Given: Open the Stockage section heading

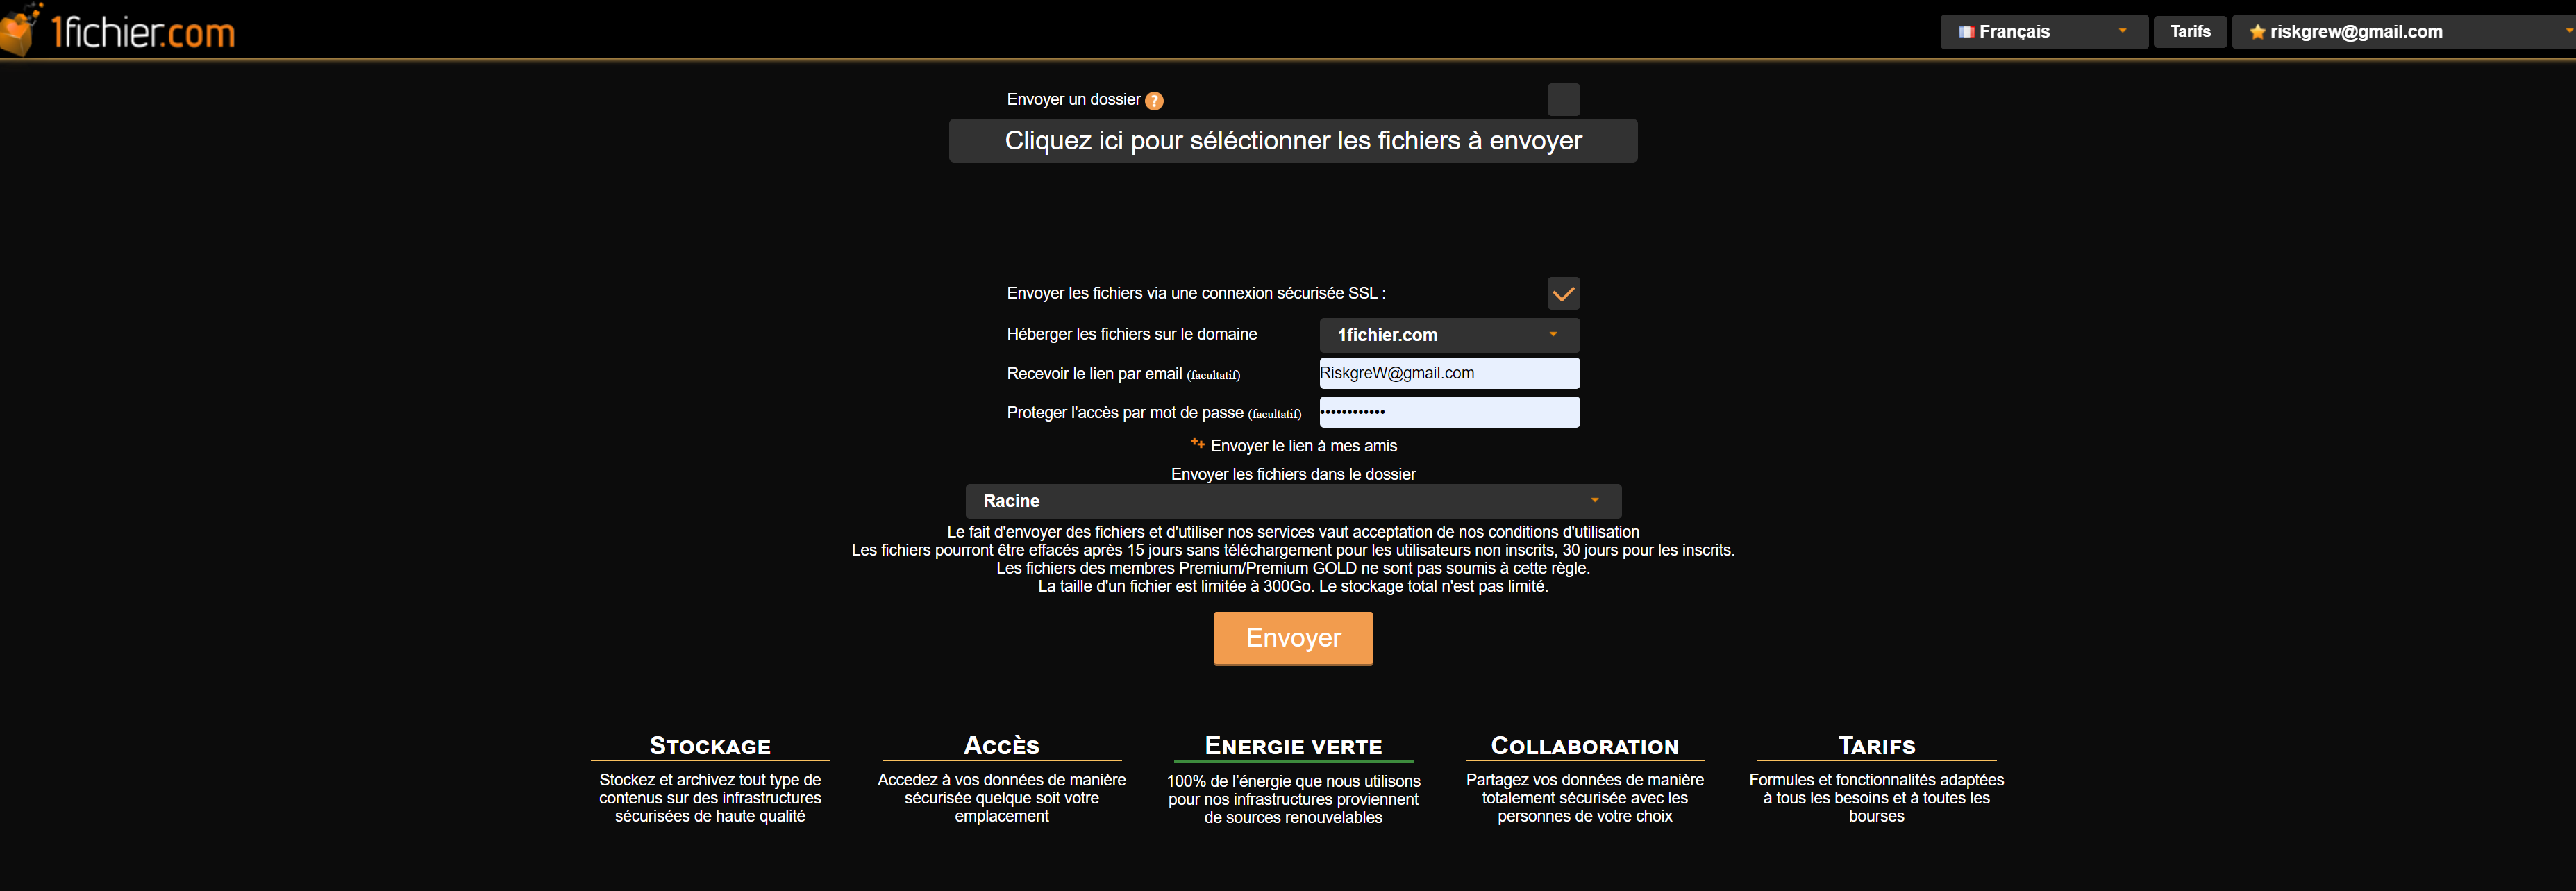Looking at the screenshot, I should coord(710,746).
